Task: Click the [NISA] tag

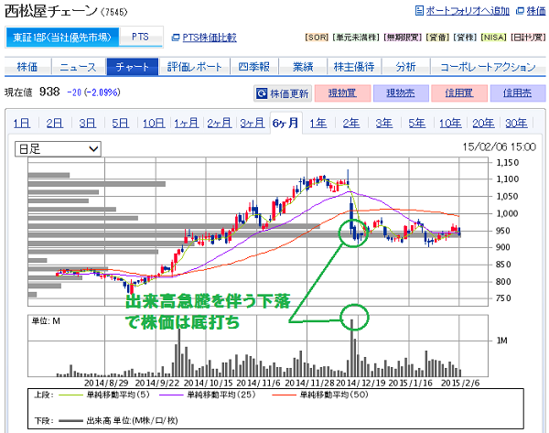Action: (x=494, y=38)
